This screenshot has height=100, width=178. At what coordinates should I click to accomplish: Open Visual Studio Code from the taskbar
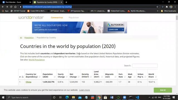[137, 97]
